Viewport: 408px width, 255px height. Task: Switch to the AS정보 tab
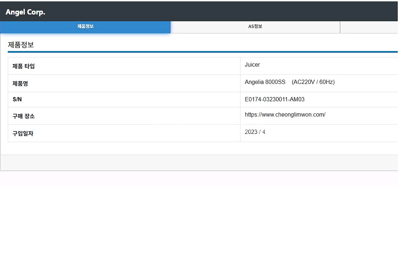point(255,27)
